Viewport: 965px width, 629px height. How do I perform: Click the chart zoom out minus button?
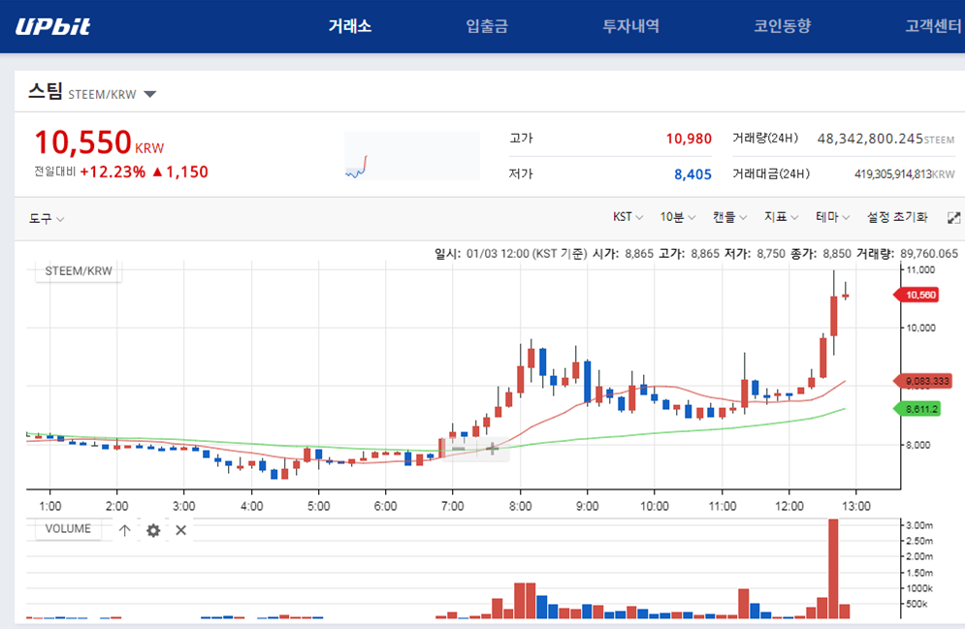tap(459, 449)
